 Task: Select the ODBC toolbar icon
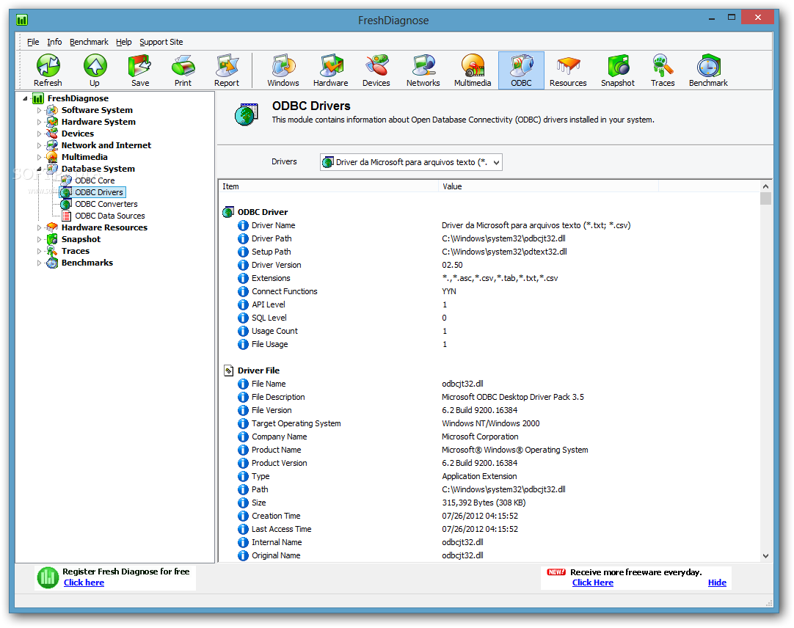tap(521, 70)
